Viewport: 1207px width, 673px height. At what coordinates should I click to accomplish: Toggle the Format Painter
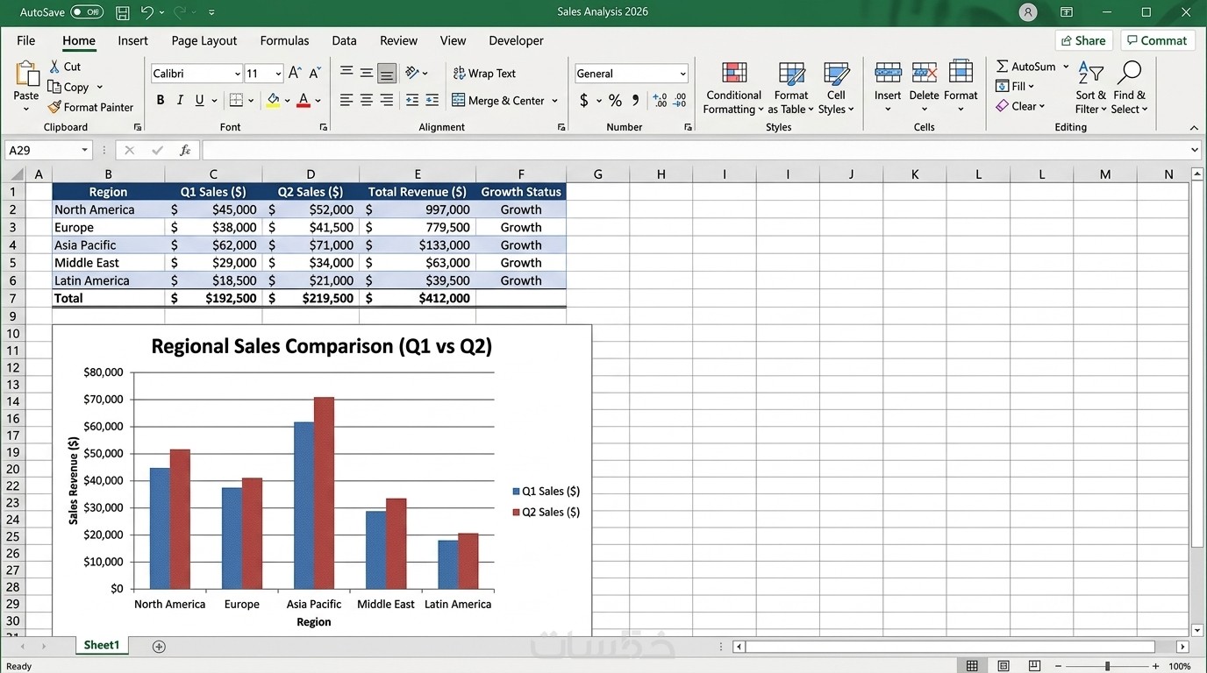pos(90,107)
